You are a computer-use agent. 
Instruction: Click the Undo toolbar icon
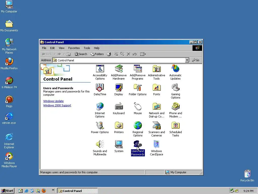click(134, 54)
